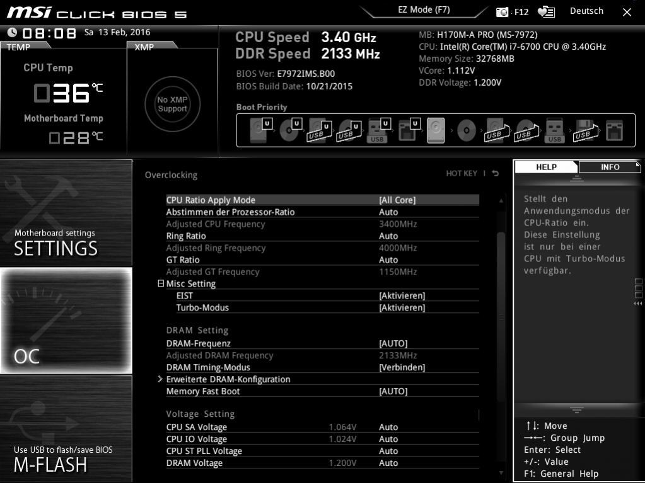Click the clock icon beside the time
The width and height of the screenshot is (645, 483).
[x=13, y=32]
